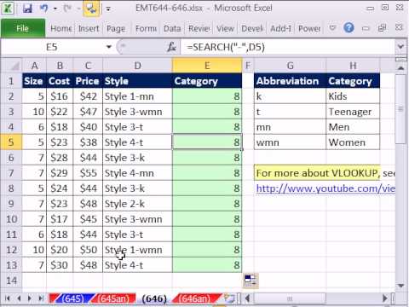409x307 pixels.
Task: Switch to the (646) sheet tab
Action: coord(154,298)
